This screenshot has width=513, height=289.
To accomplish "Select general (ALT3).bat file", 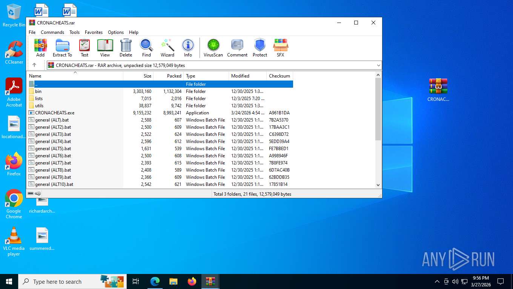I will pos(160,134).
